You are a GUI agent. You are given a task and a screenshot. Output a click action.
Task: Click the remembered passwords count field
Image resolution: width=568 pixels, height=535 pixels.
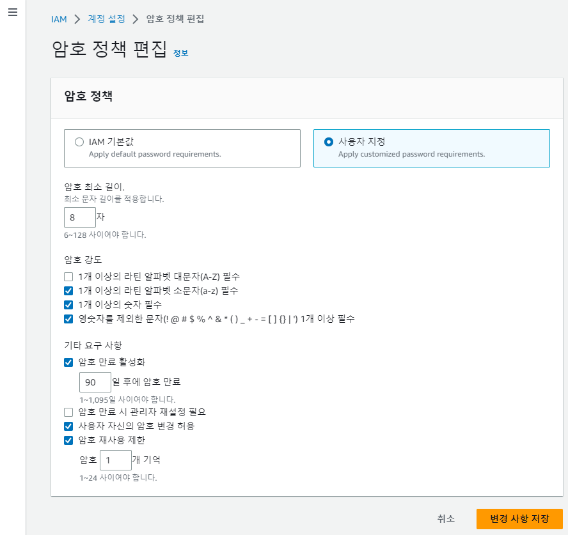[x=116, y=460]
